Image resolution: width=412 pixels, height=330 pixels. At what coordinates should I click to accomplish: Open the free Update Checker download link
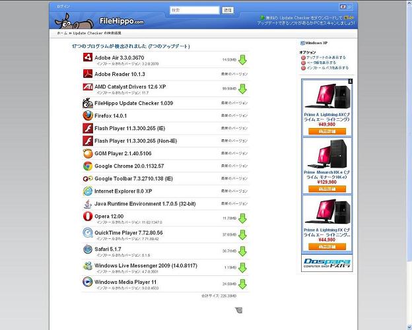pyautogui.click(x=306, y=20)
